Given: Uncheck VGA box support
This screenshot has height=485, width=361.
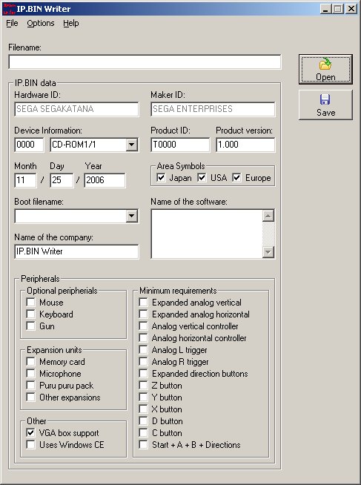Looking at the screenshot, I should [x=31, y=433].
